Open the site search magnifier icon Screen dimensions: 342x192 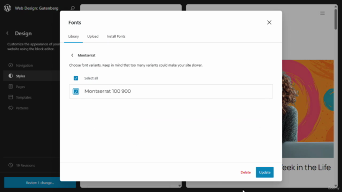coord(73,8)
